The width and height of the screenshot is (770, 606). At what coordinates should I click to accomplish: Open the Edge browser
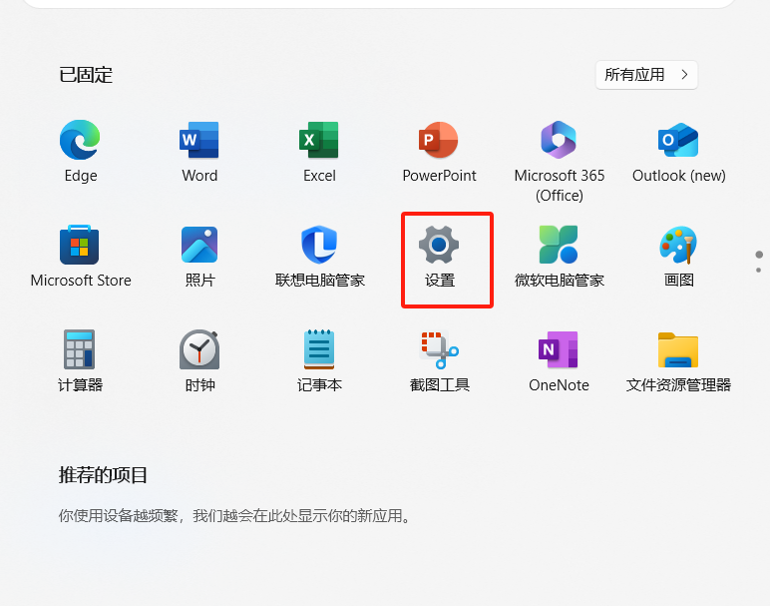[81, 152]
